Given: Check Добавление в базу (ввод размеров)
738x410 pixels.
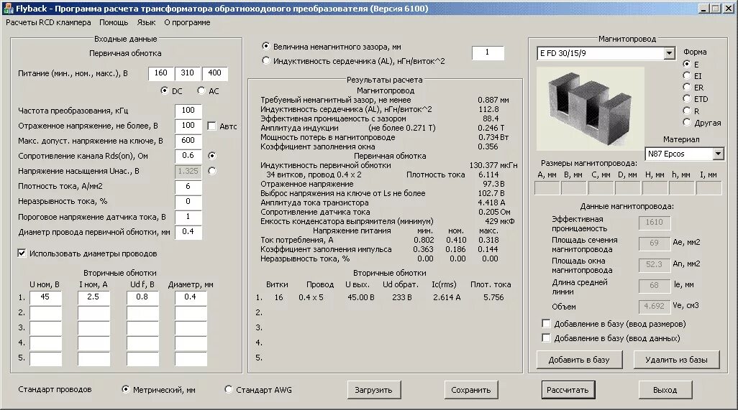Looking at the screenshot, I should tap(546, 324).
